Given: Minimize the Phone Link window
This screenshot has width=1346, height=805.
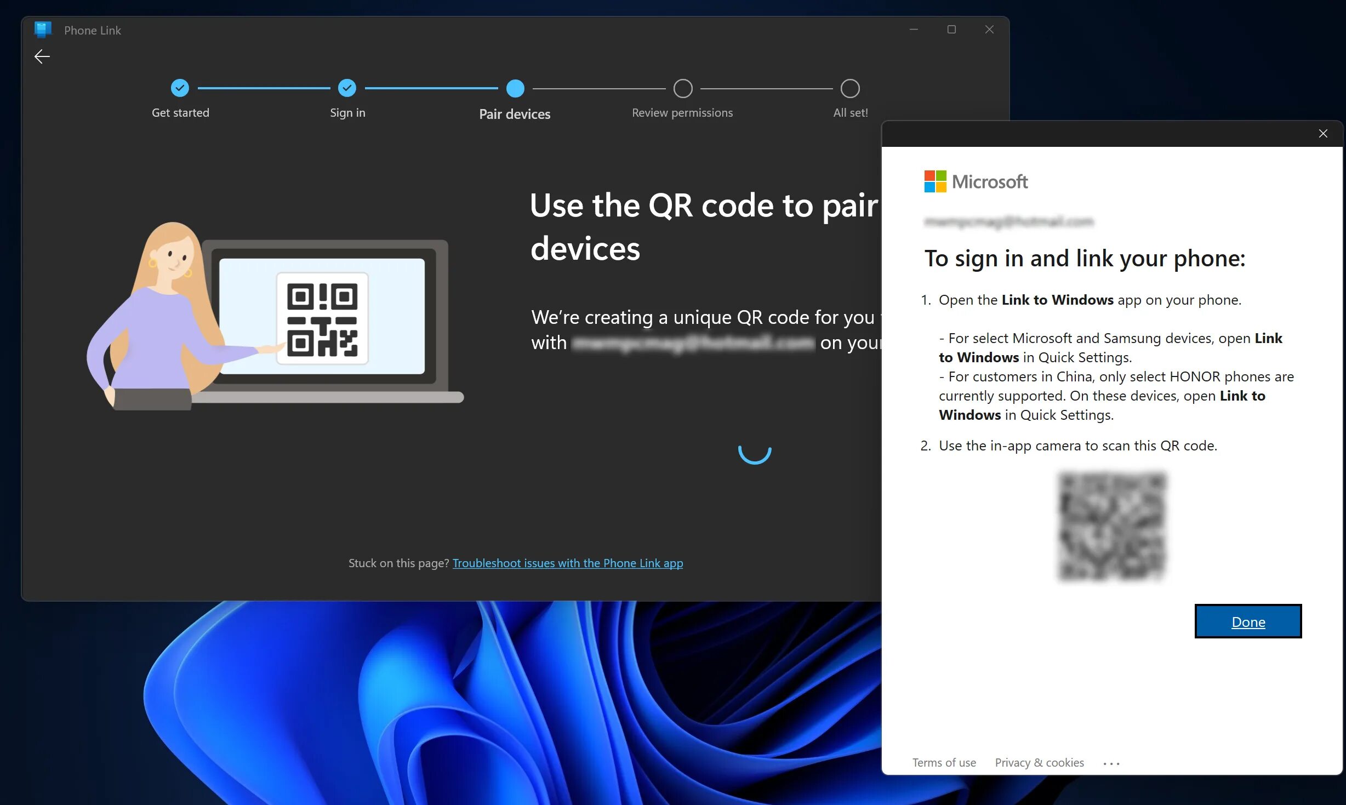Looking at the screenshot, I should (x=914, y=30).
